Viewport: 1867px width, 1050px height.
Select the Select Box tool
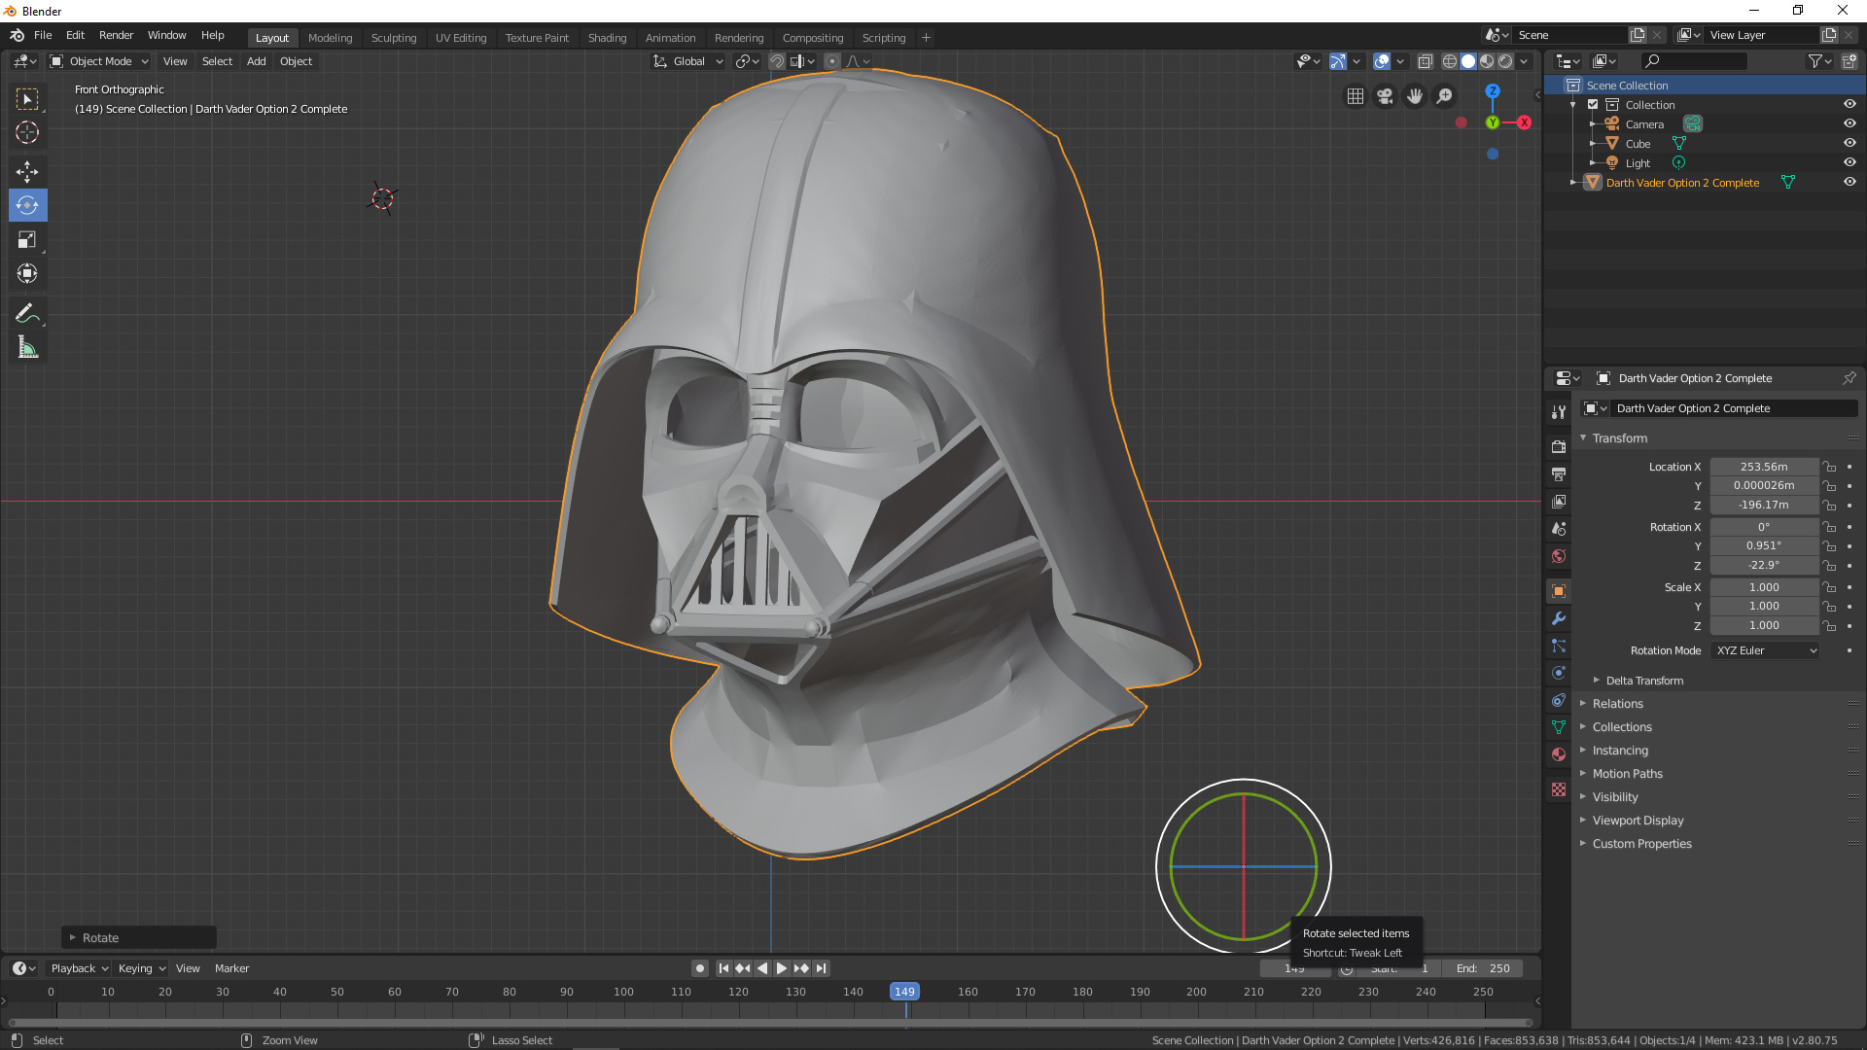(27, 99)
